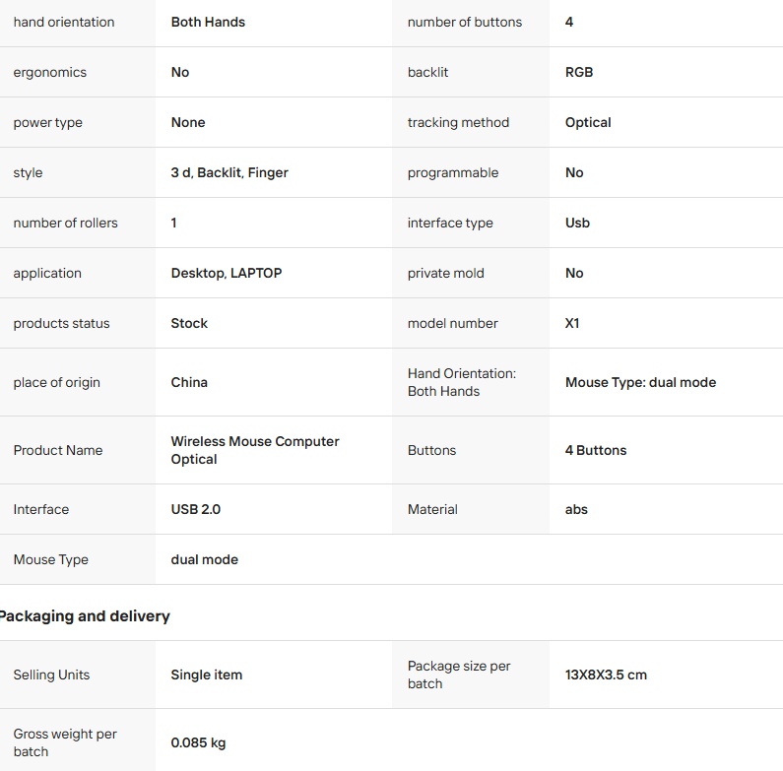Image resolution: width=783 pixels, height=771 pixels.
Task: Select the "Stock" products status value
Action: 189,323
